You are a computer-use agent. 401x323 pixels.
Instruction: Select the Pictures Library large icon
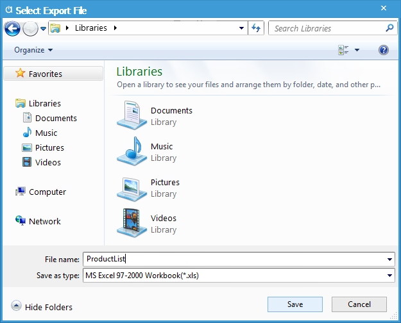132,188
